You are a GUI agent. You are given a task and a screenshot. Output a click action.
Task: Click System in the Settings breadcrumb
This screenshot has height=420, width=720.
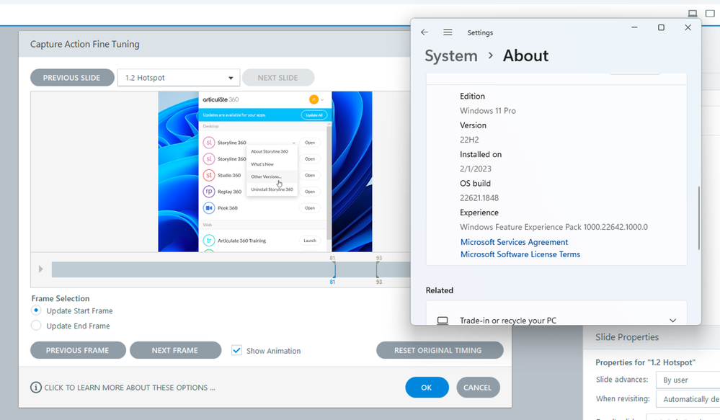[x=451, y=56]
